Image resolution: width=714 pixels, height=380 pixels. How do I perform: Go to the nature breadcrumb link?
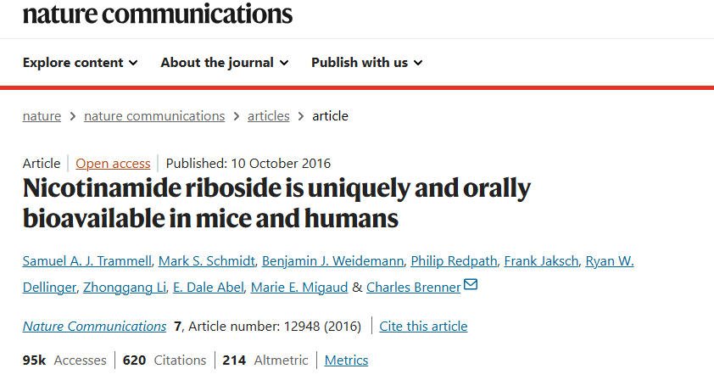(42, 116)
